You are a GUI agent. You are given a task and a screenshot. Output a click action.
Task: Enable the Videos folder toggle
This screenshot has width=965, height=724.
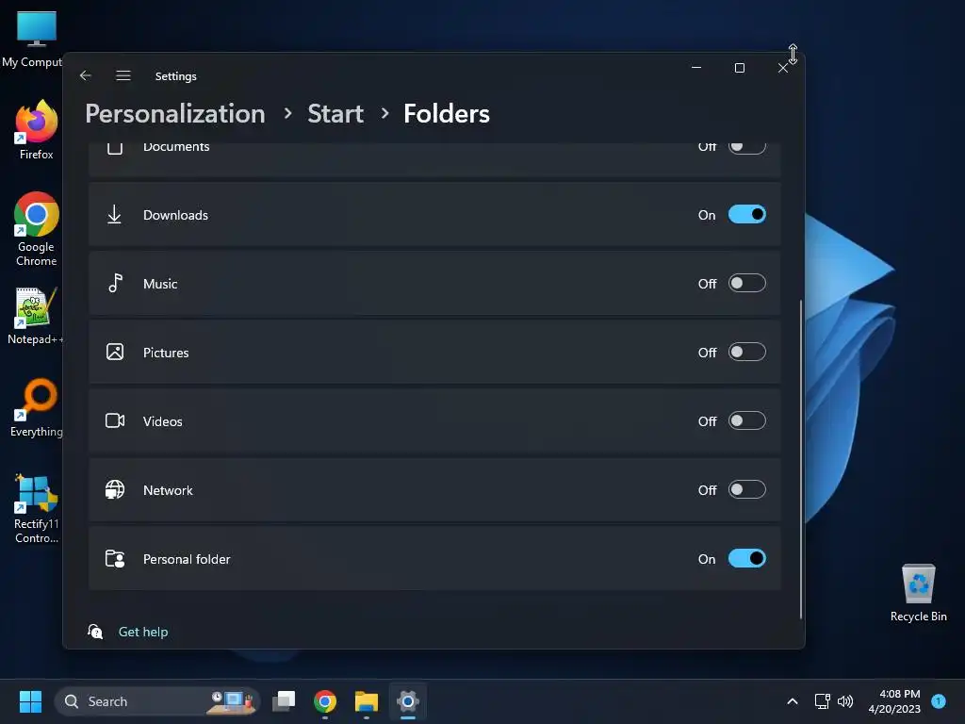(746, 420)
